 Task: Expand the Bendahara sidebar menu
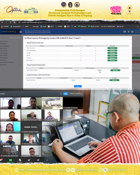pos(10,51)
